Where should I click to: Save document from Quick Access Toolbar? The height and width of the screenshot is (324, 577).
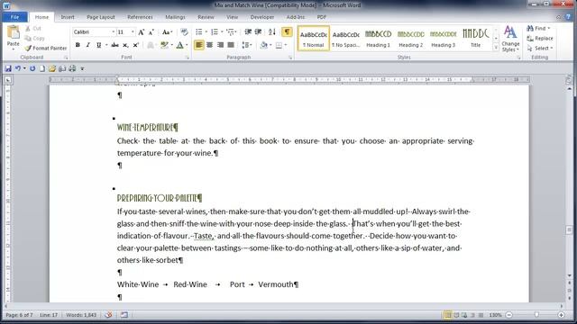tap(8, 68)
